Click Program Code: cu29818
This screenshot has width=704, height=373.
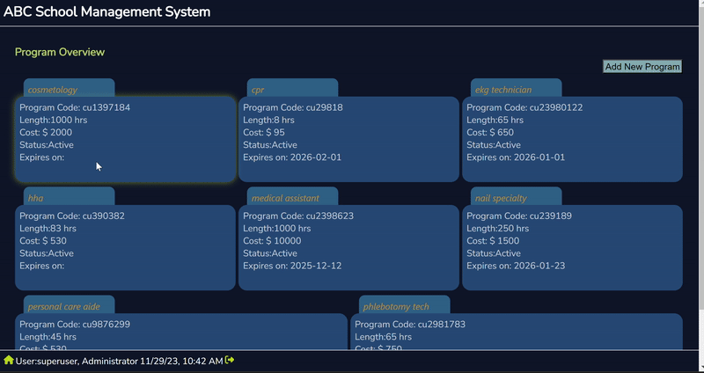click(x=293, y=107)
